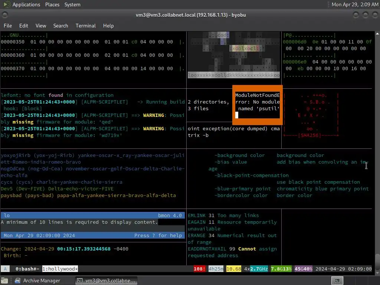Click the byobu status logo 'A' badge

pos(5,269)
